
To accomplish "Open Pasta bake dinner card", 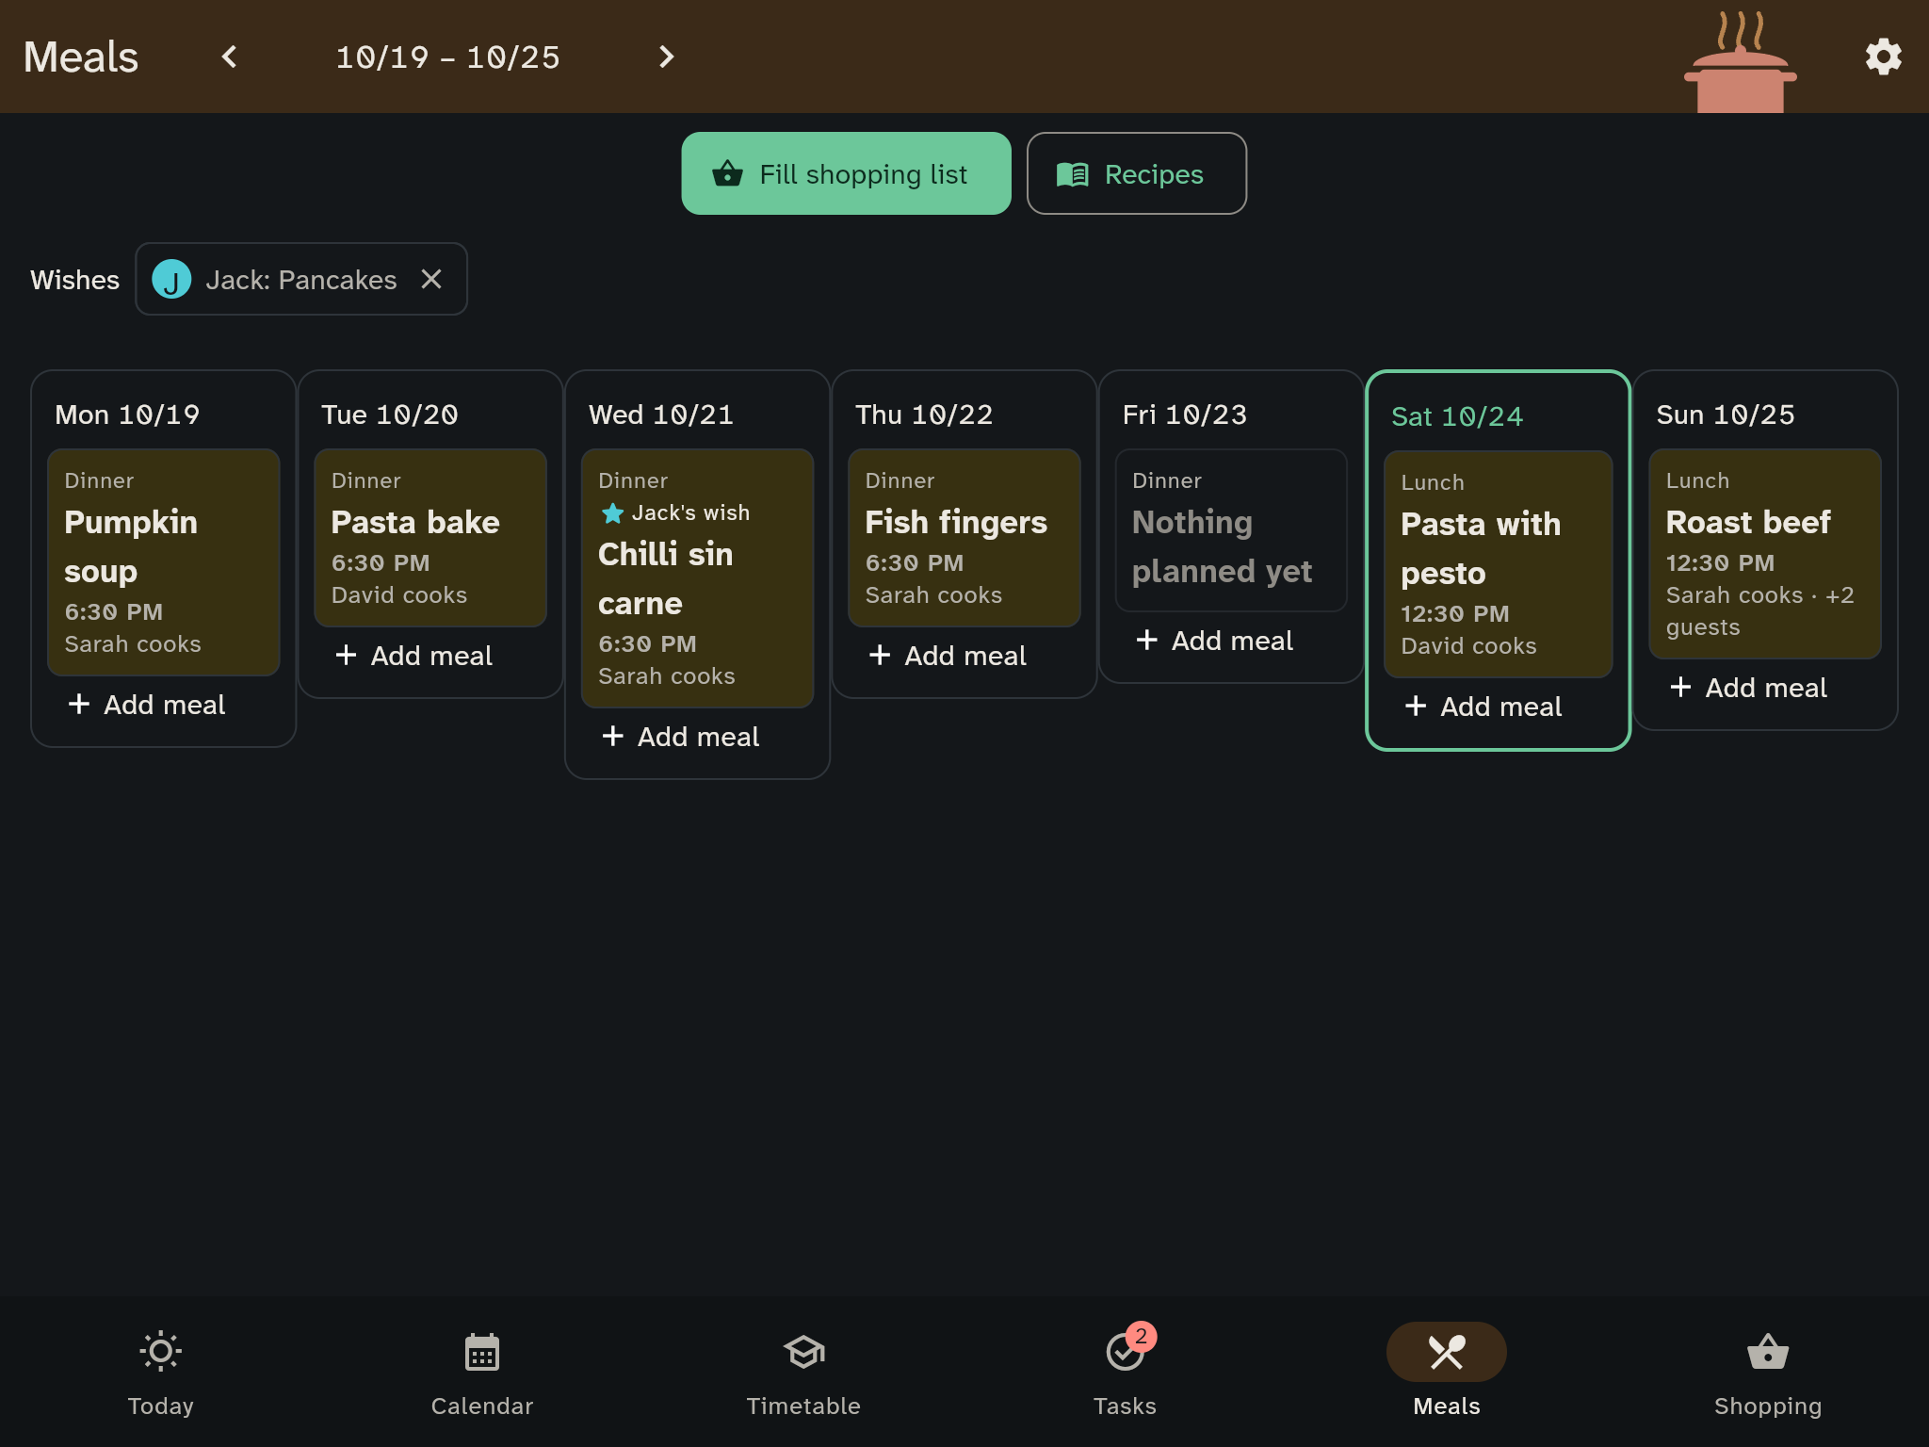I will tap(430, 537).
